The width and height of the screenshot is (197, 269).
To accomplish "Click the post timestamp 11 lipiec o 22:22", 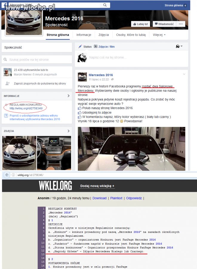I will click(99, 80).
